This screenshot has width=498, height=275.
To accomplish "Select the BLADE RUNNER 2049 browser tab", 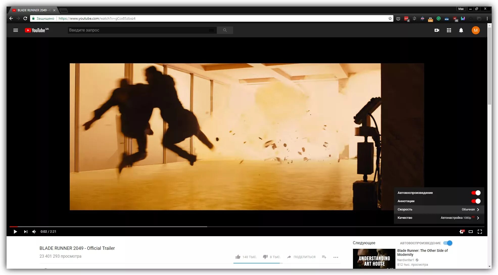I will (33, 10).
